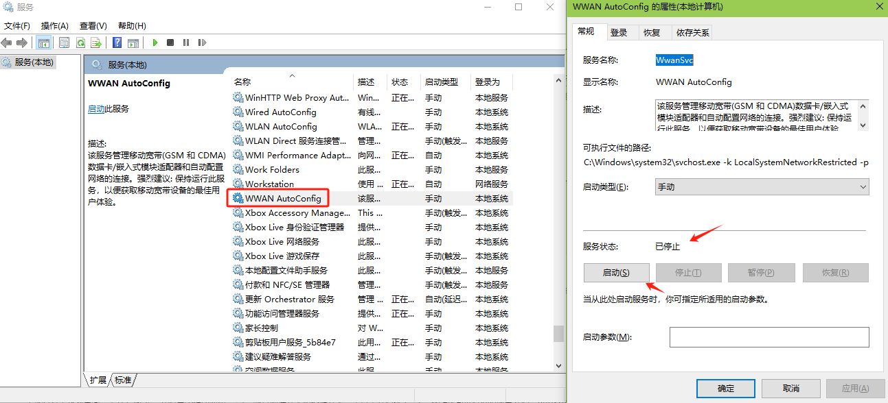Click the Properties toolbar icon
This screenshot has height=403, width=888.
click(x=65, y=42)
